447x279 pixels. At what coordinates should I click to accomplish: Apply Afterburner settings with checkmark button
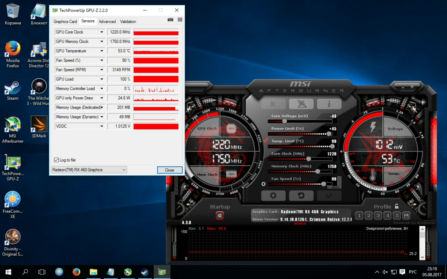pyautogui.click(x=329, y=196)
